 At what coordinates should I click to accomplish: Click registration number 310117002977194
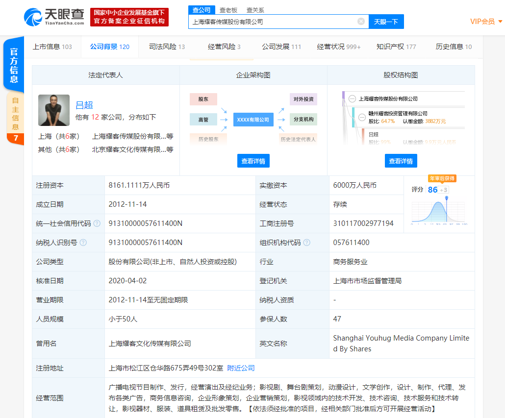pyautogui.click(x=363, y=223)
